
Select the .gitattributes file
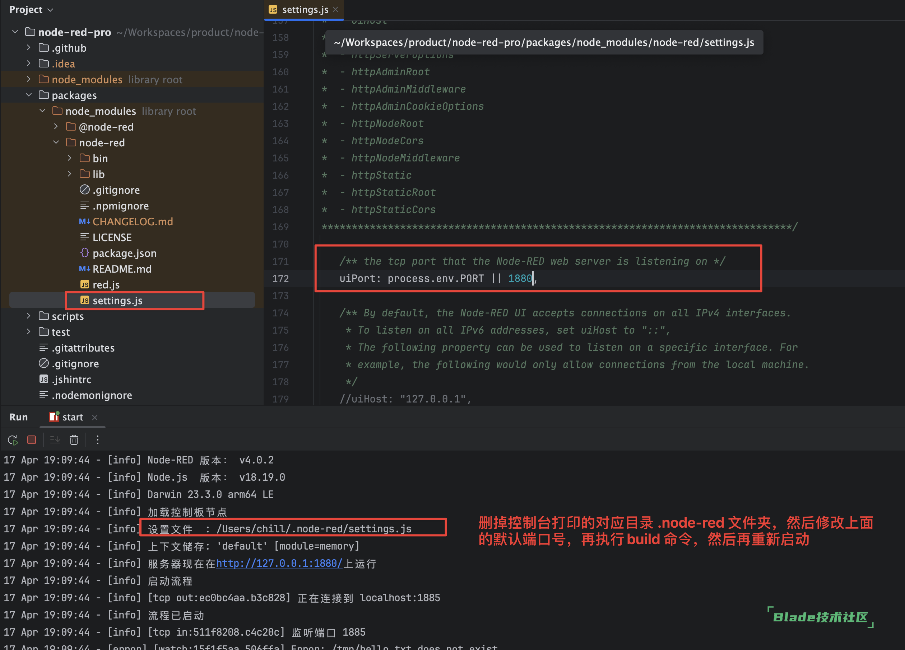[83, 348]
